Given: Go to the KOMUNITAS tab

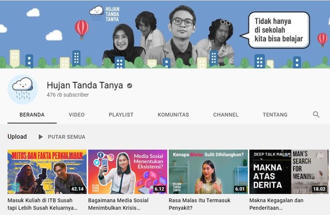Looking at the screenshot, I should coord(173,115).
